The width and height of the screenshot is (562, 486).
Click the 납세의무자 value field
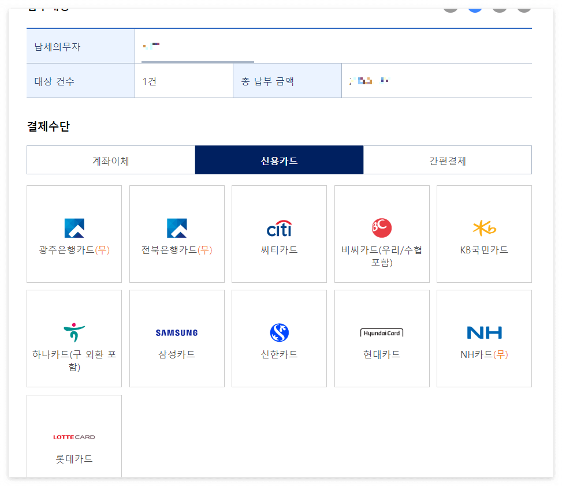point(231,45)
